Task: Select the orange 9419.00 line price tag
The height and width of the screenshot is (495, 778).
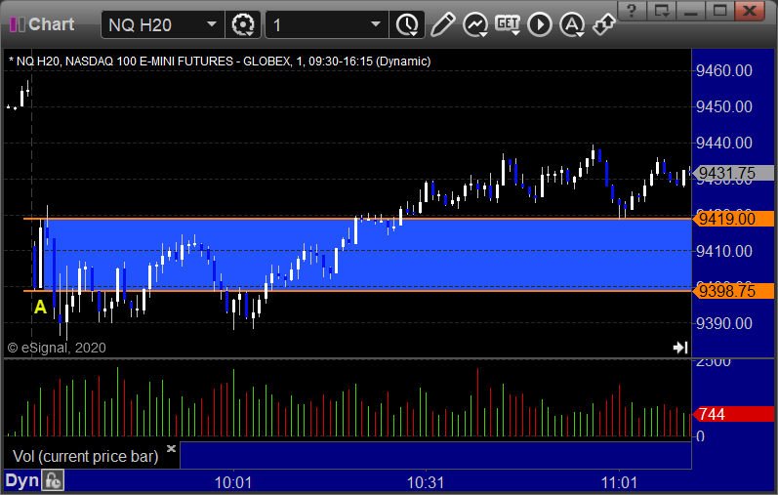Action: (x=732, y=219)
